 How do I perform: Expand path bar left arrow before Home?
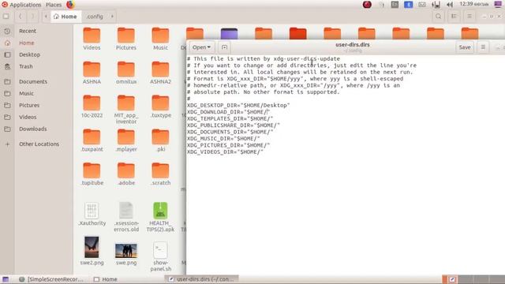click(x=46, y=17)
